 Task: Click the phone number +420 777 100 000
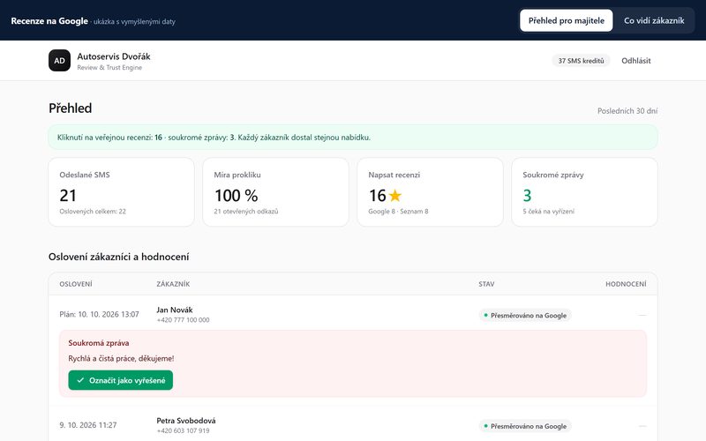tap(183, 320)
